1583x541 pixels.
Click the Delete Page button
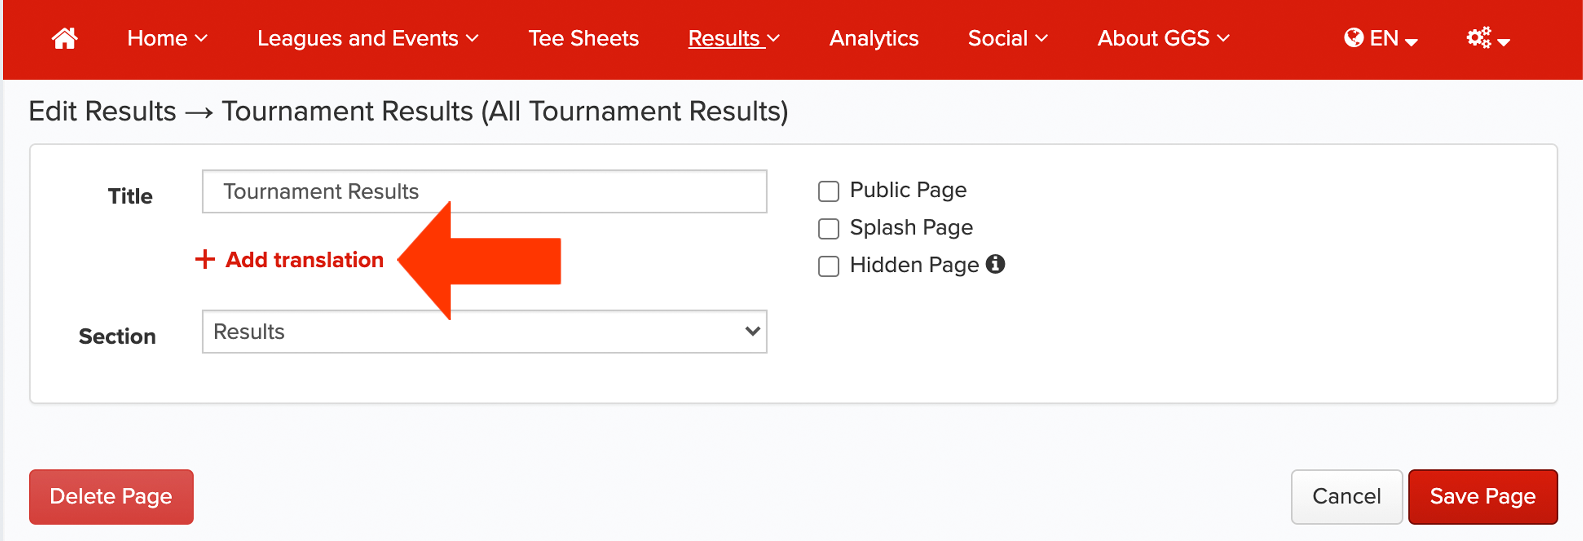[111, 496]
